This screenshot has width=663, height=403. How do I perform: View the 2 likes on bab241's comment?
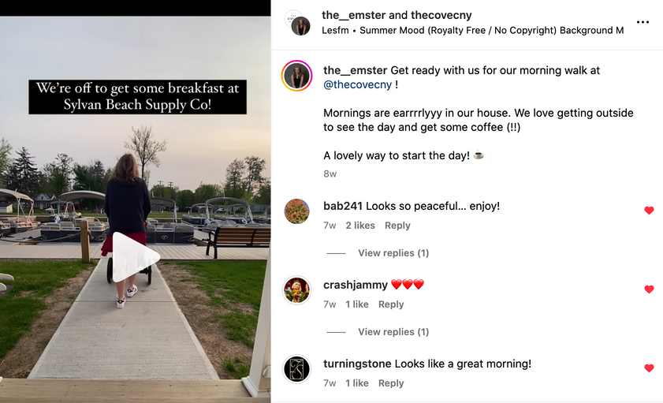point(360,226)
